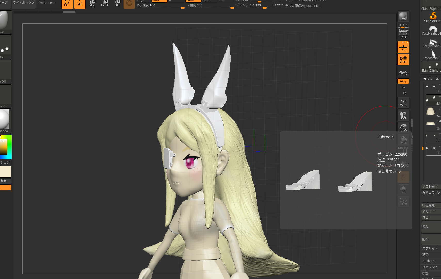Click the switch color (替え) button
The width and height of the screenshot is (441, 279).
(5, 181)
